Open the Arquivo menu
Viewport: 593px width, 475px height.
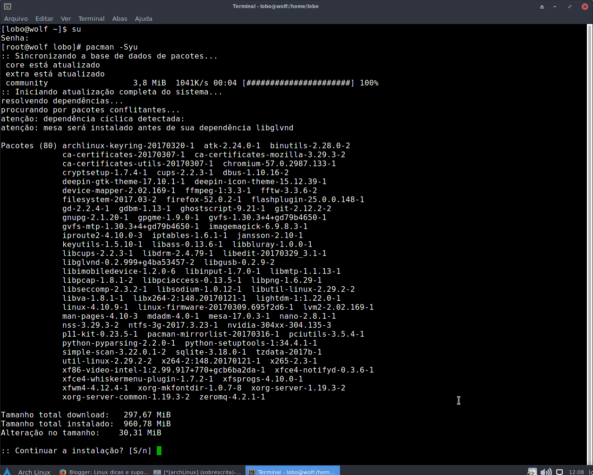[16, 18]
